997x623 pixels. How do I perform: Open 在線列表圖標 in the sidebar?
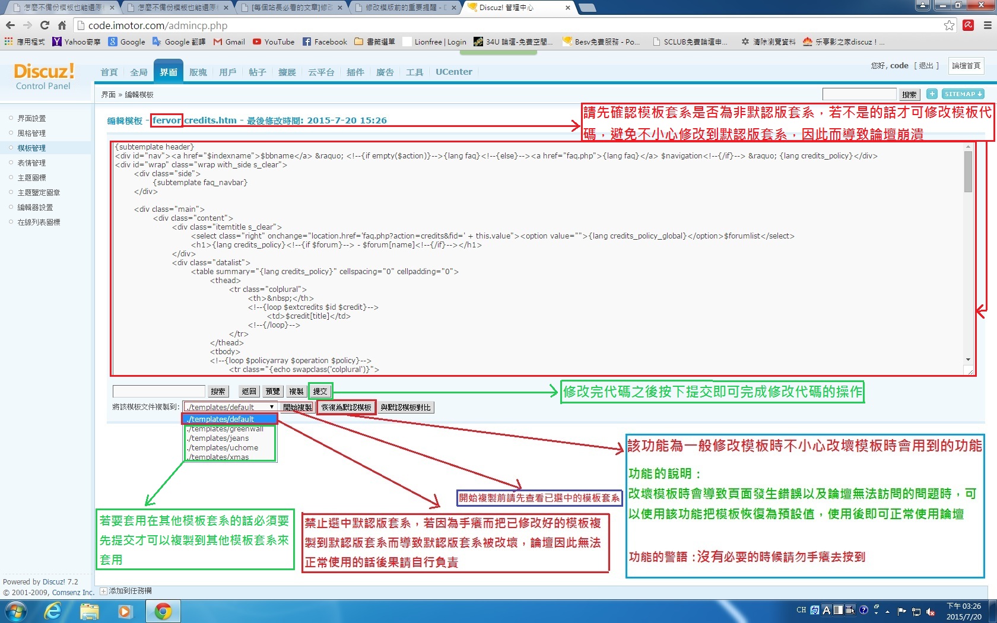39,223
